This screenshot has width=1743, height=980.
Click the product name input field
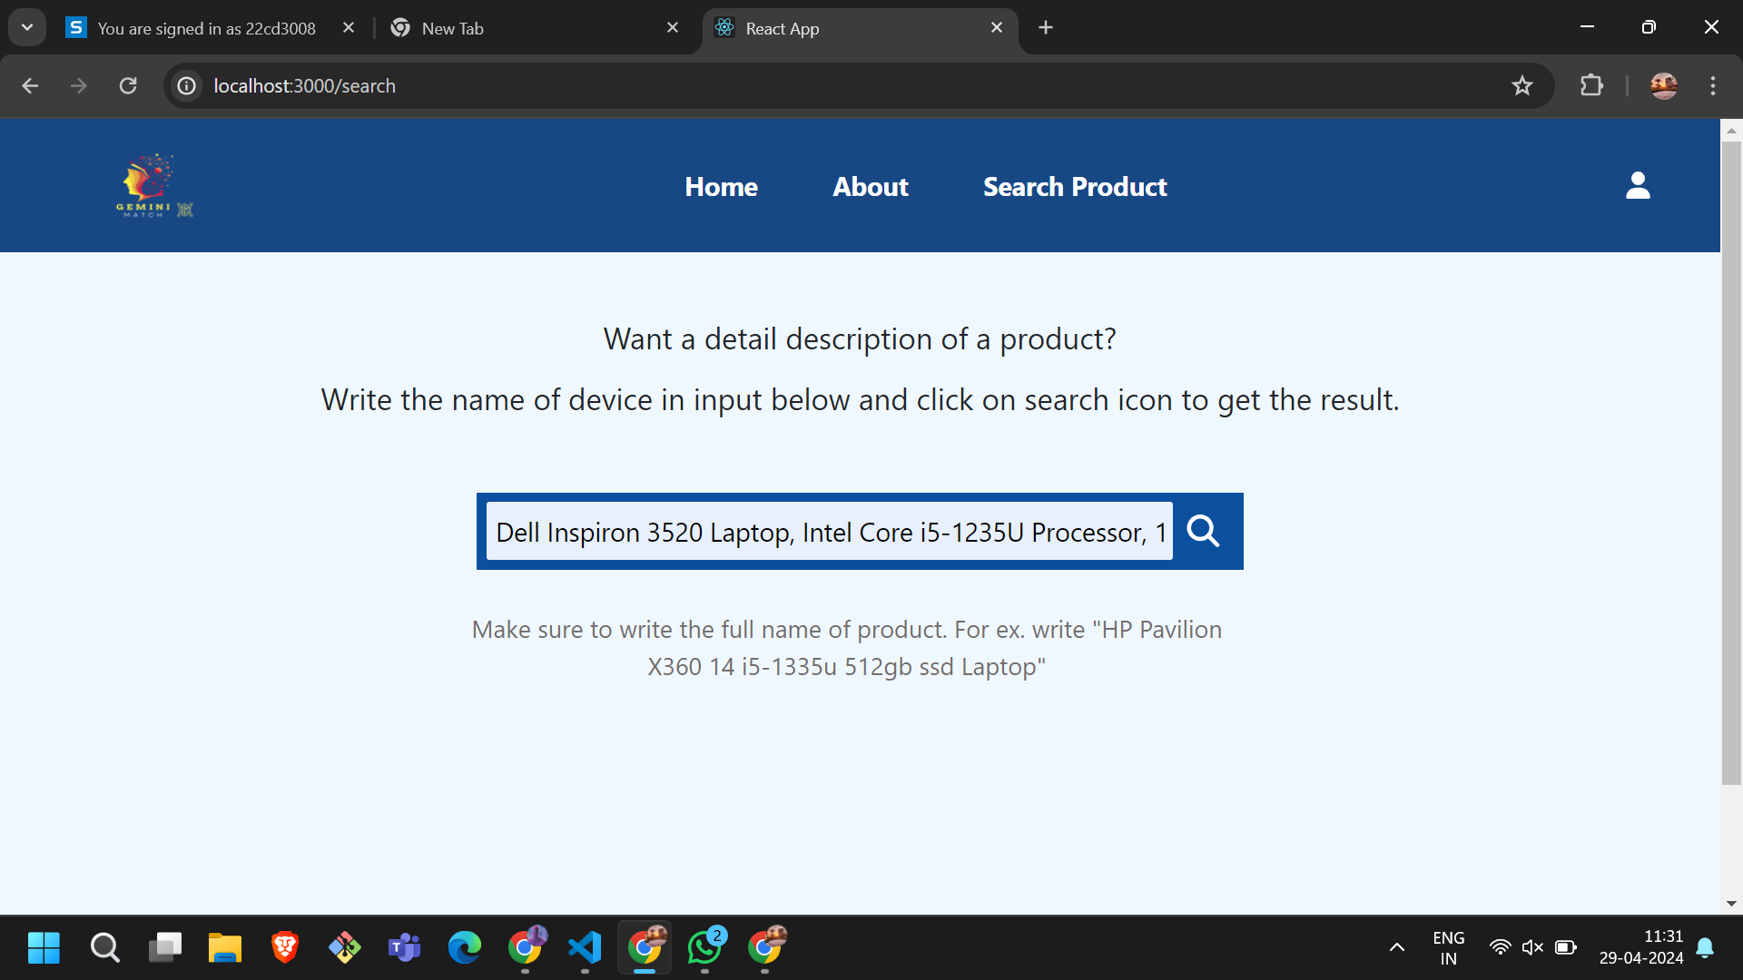[x=828, y=532]
